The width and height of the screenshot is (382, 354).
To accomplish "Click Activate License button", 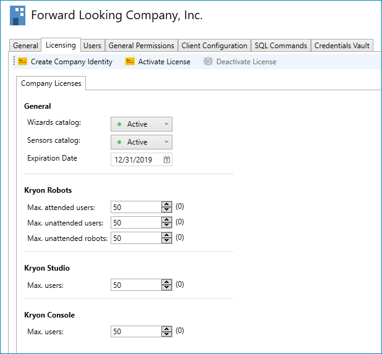I will (158, 62).
